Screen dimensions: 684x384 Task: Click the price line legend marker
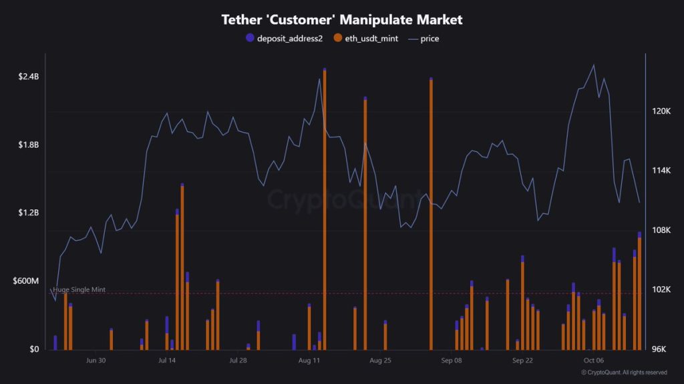(x=411, y=39)
